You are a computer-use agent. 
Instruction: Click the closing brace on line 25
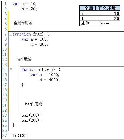click(13, 125)
